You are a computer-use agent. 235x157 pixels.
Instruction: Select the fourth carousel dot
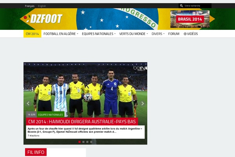point(91,142)
